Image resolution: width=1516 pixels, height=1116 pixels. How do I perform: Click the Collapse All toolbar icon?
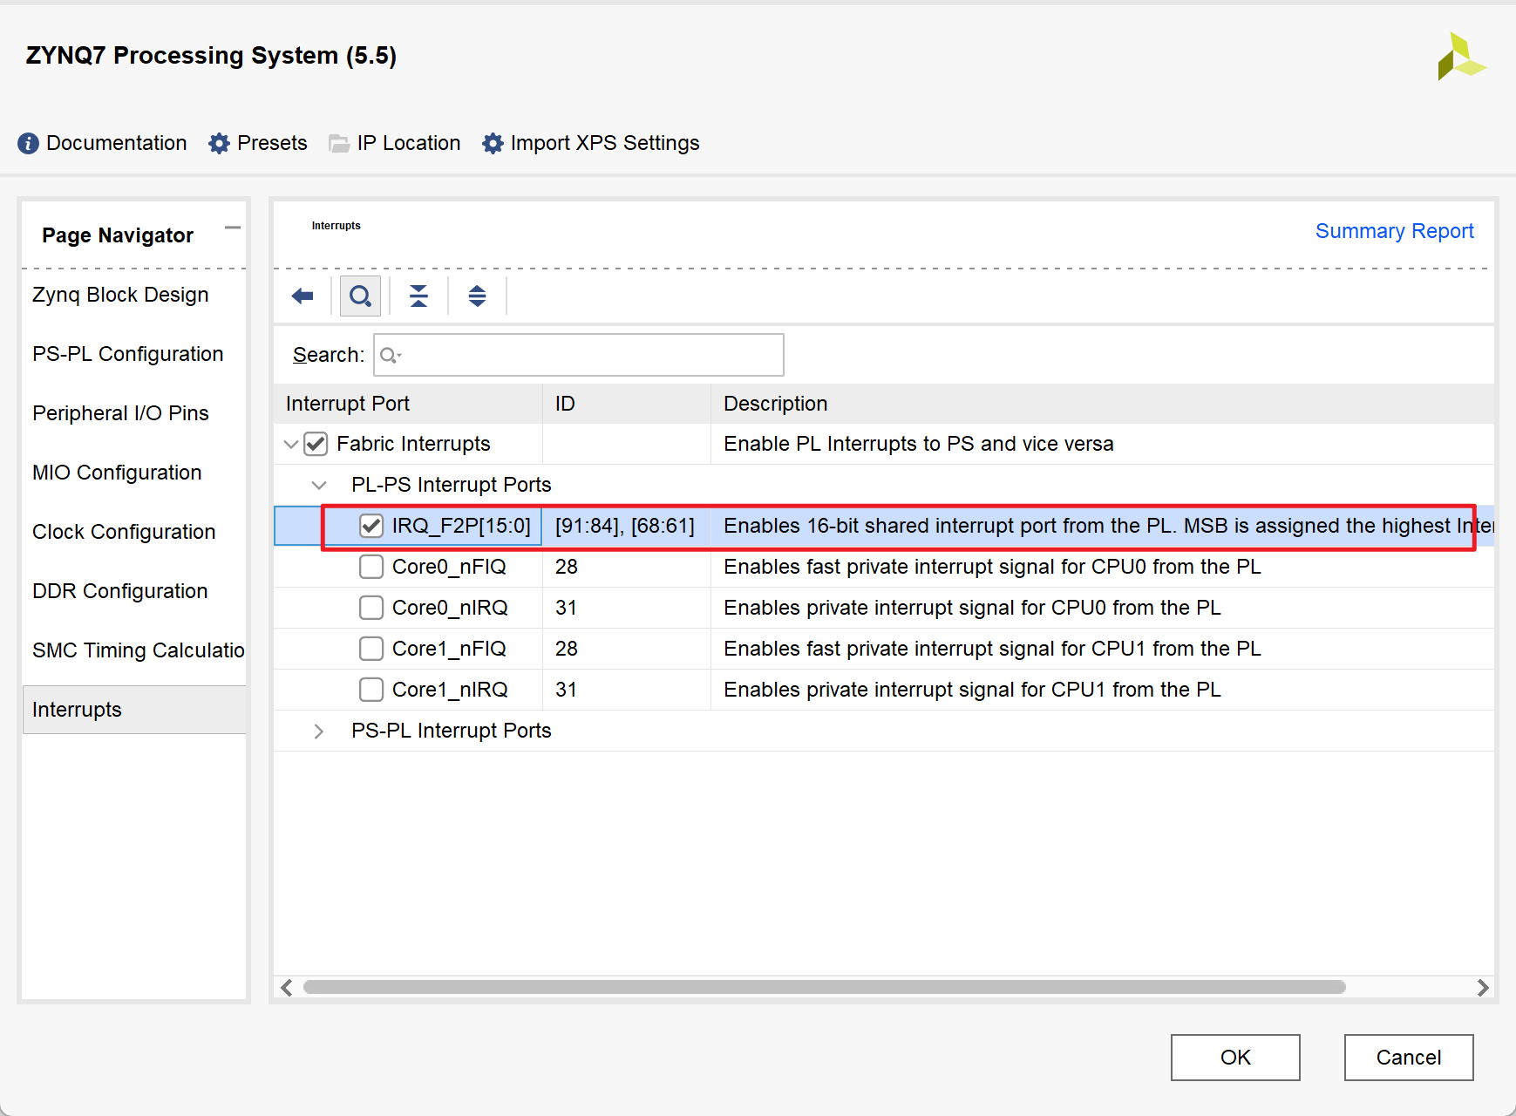coord(418,296)
